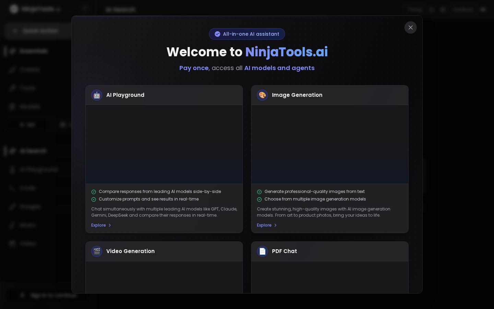Select the 'Image Generation' card title
This screenshot has height=309, width=494.
(297, 95)
